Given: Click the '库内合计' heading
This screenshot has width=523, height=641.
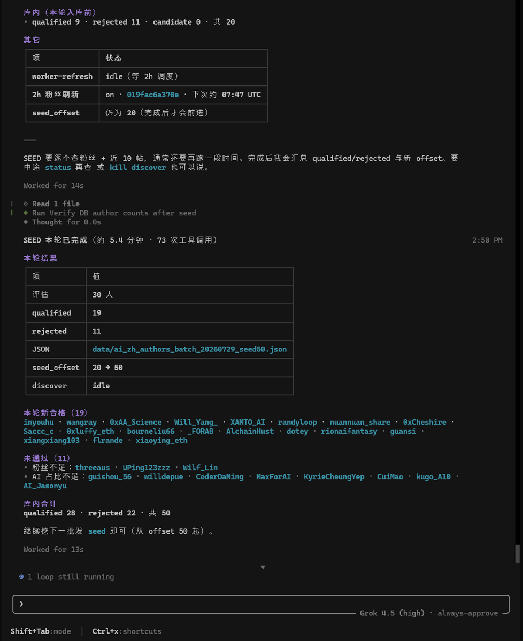Looking at the screenshot, I should [40, 504].
